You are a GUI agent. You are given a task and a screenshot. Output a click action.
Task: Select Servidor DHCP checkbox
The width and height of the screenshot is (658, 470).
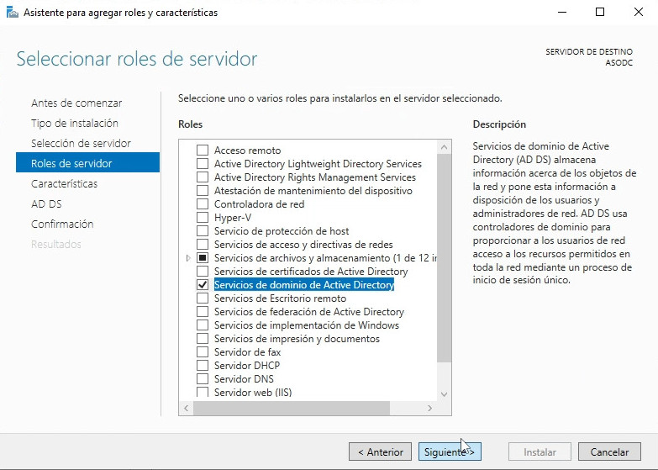pyautogui.click(x=202, y=366)
